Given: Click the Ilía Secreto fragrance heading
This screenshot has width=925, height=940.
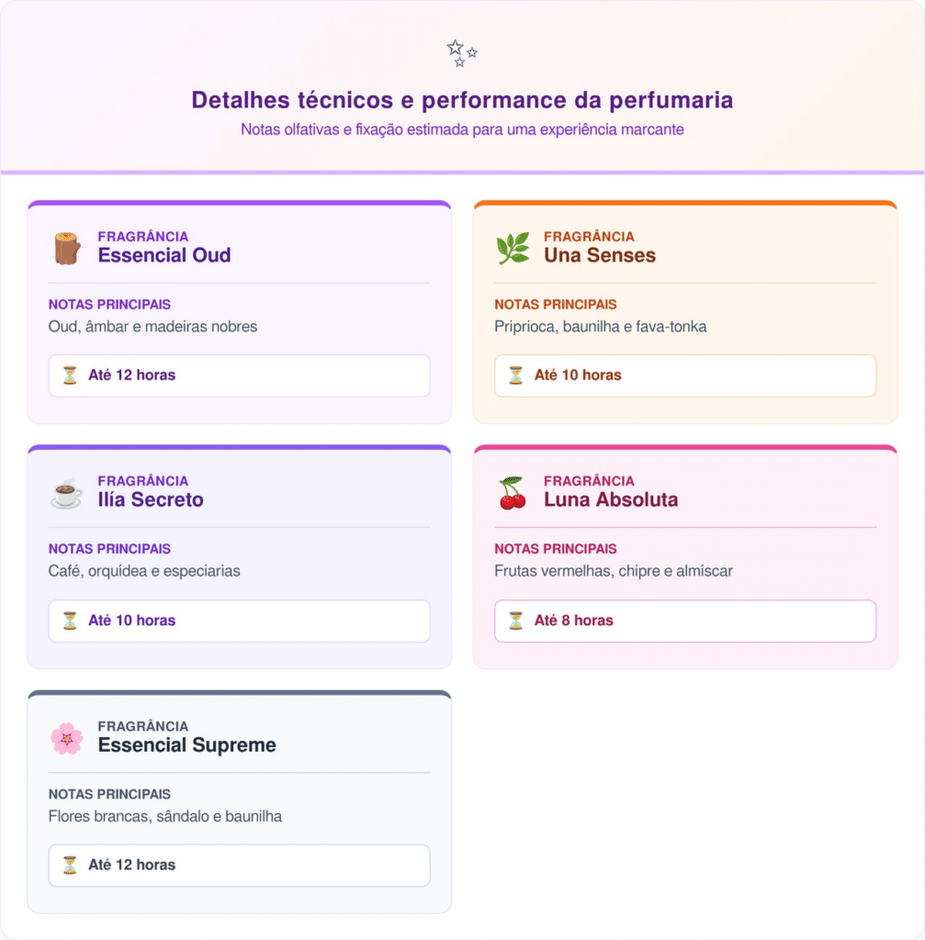Looking at the screenshot, I should (x=151, y=500).
